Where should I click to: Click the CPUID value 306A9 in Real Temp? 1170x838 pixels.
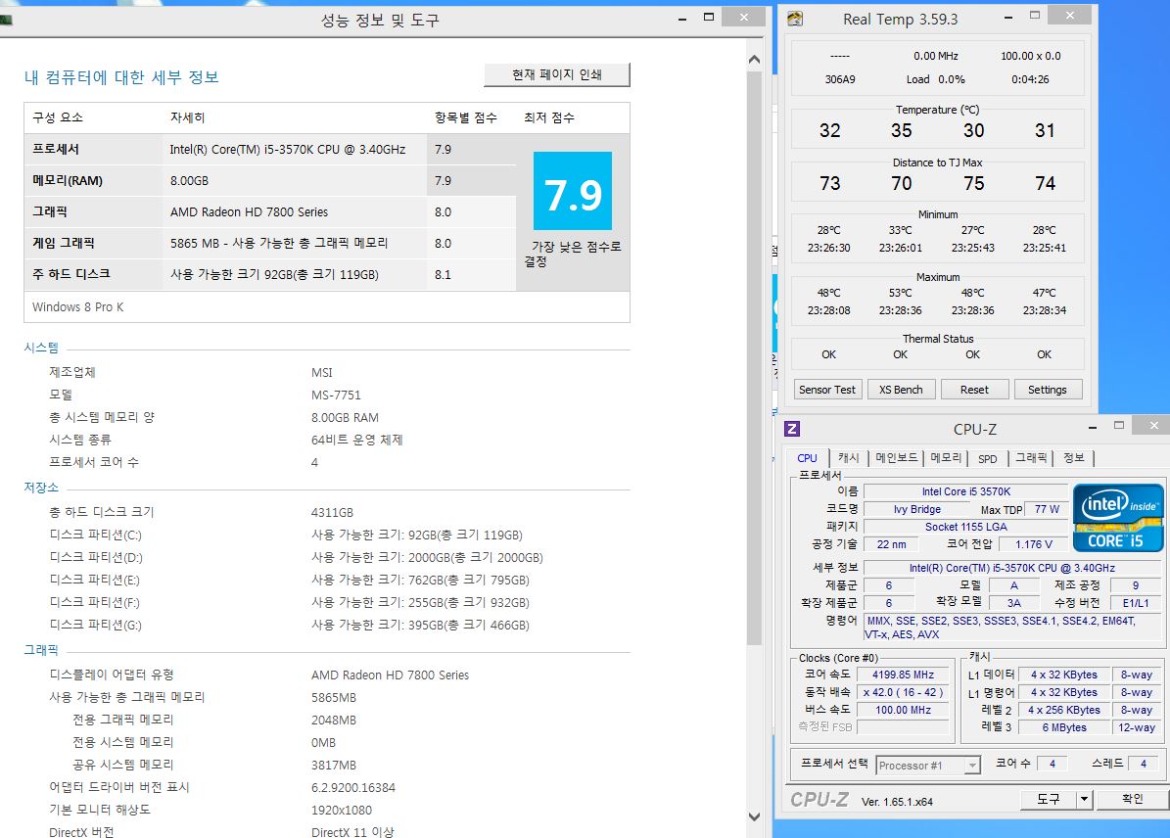840,79
